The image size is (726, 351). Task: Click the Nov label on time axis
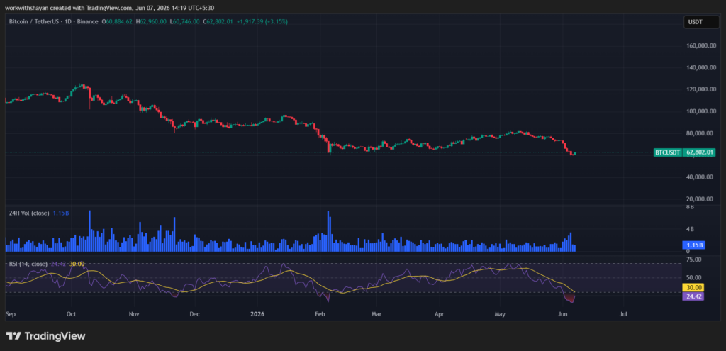pos(134,314)
